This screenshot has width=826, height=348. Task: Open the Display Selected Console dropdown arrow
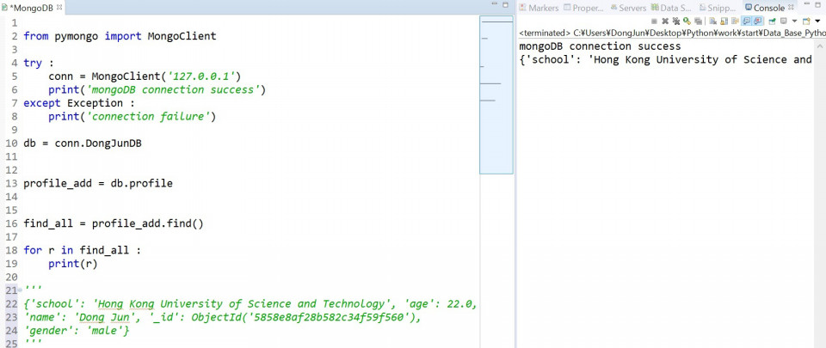(794, 21)
